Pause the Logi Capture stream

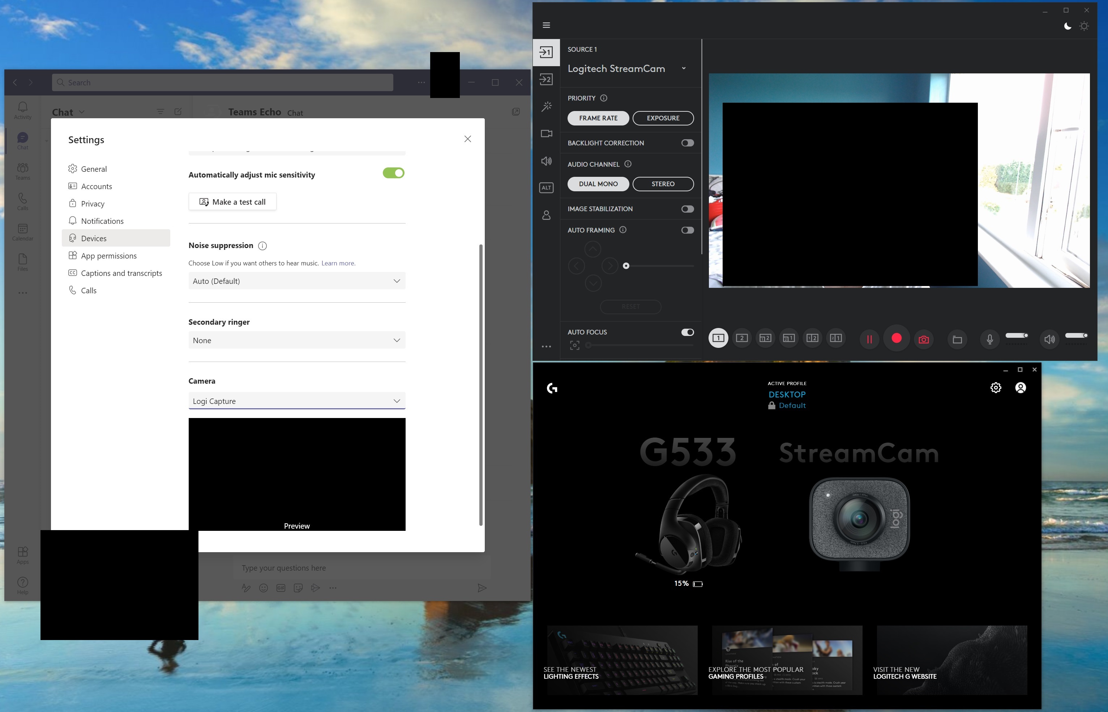pos(869,339)
